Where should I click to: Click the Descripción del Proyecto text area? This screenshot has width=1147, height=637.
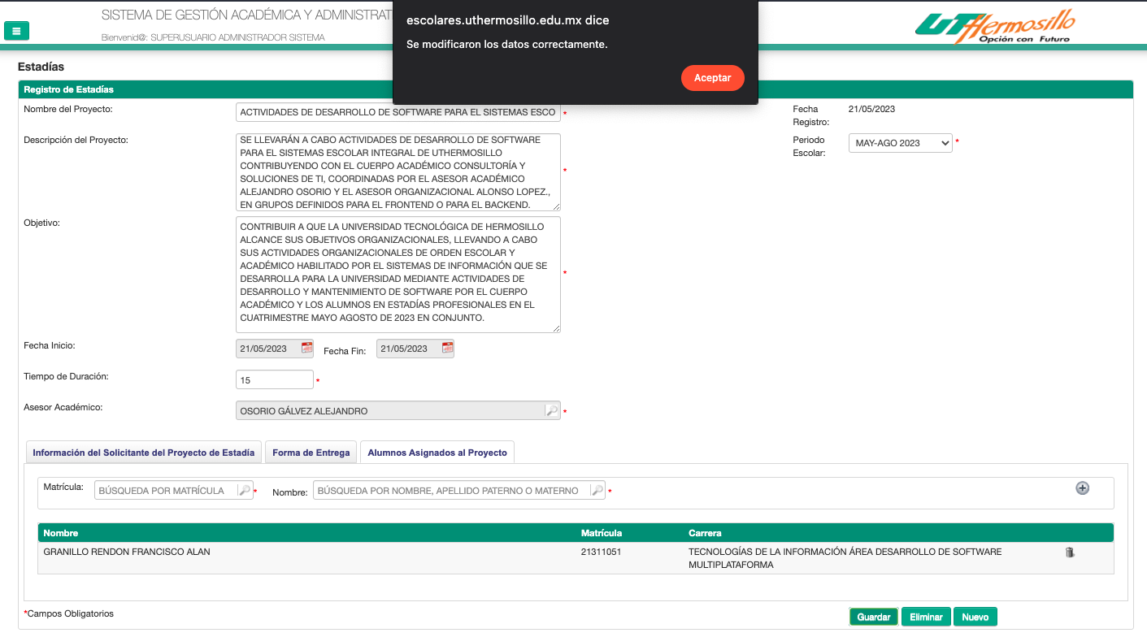pyautogui.click(x=398, y=172)
